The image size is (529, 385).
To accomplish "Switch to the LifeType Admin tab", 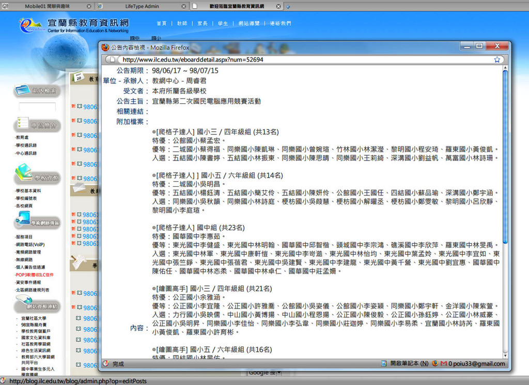I will pyautogui.click(x=142, y=6).
